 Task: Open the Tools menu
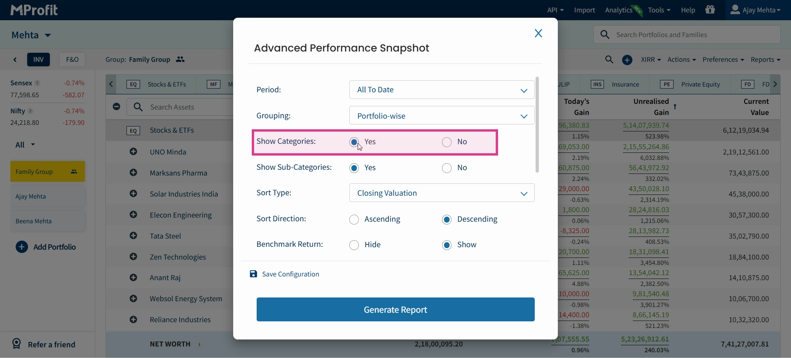[659, 10]
